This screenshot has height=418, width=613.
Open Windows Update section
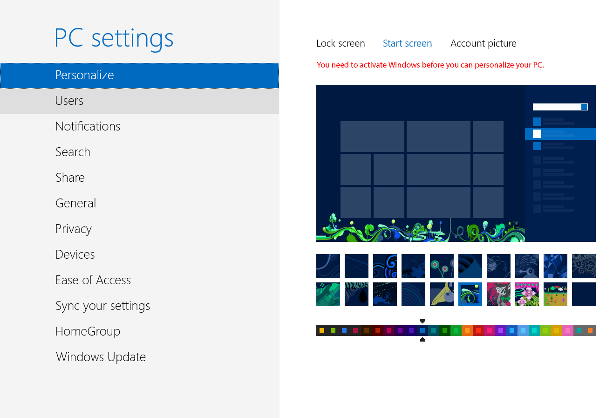coord(139,357)
